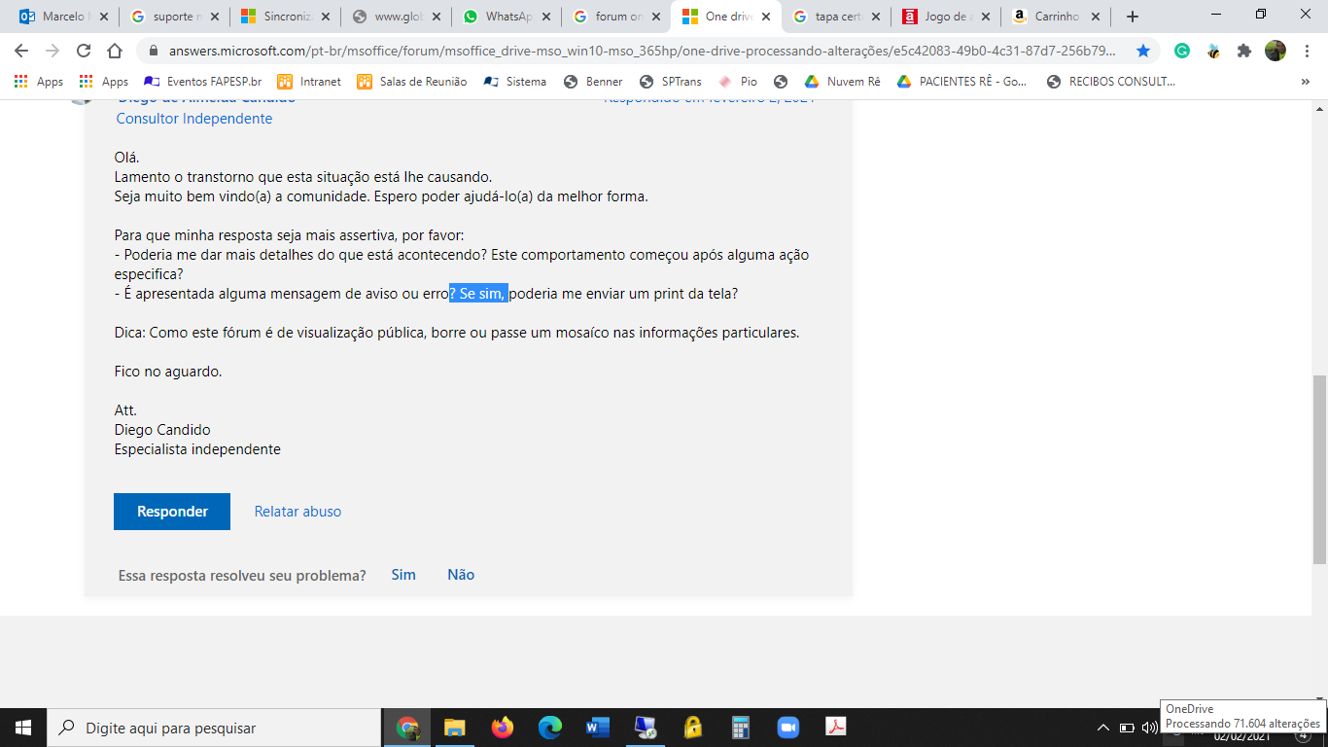
Task: Open the Remote Desktop taskbar icon
Action: (645, 728)
